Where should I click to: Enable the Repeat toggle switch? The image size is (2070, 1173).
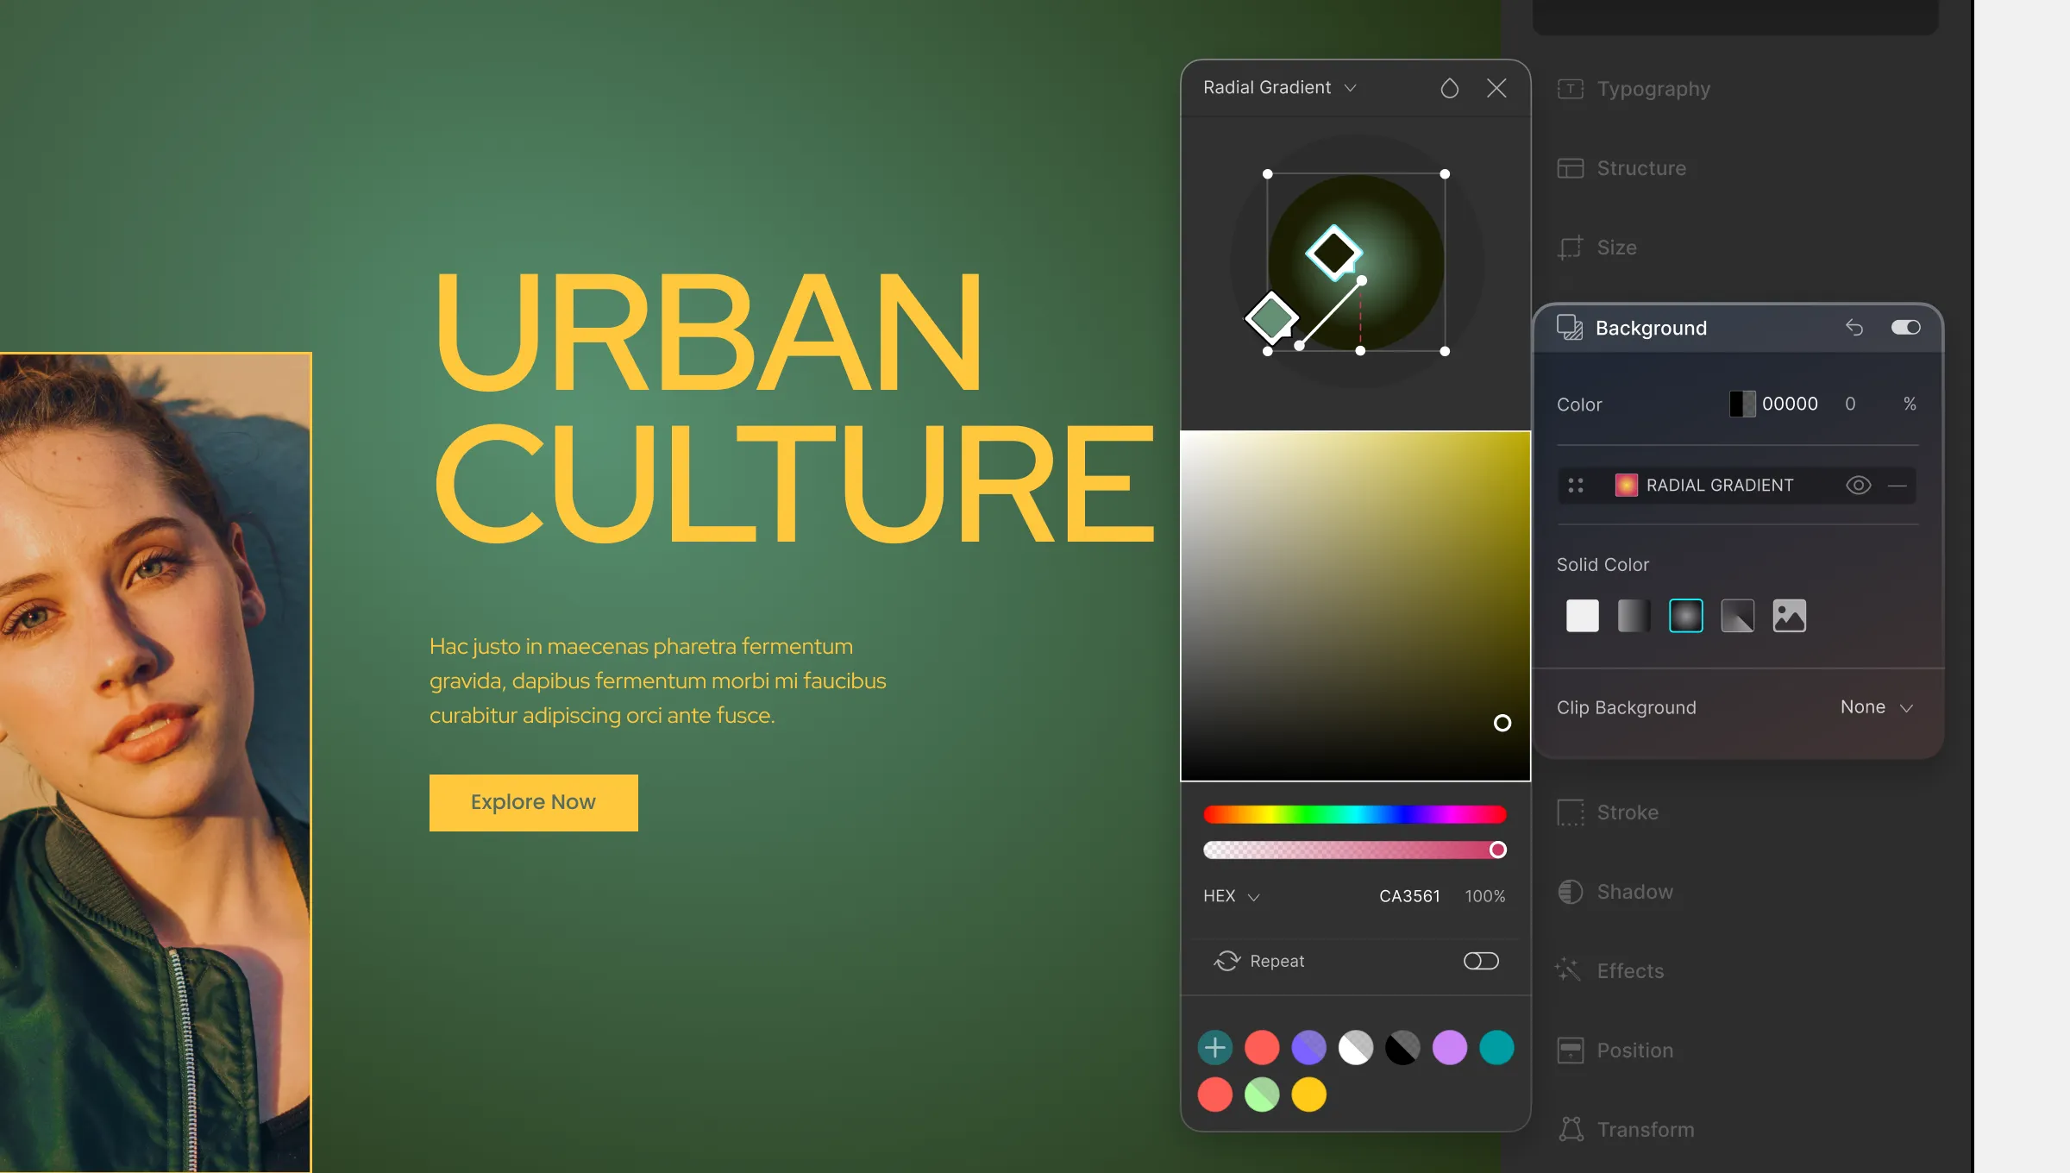point(1480,961)
